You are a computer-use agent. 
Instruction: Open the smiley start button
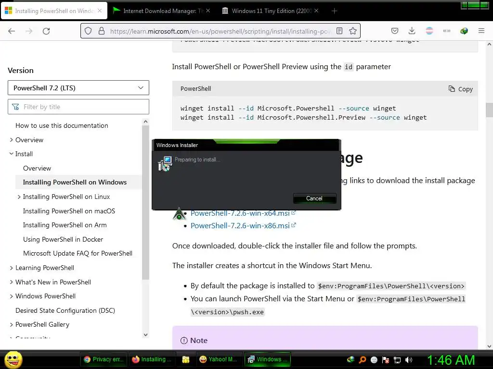[13, 359]
